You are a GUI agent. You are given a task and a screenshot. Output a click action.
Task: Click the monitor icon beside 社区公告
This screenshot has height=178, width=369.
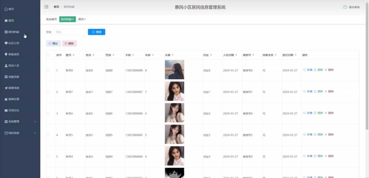(6, 43)
